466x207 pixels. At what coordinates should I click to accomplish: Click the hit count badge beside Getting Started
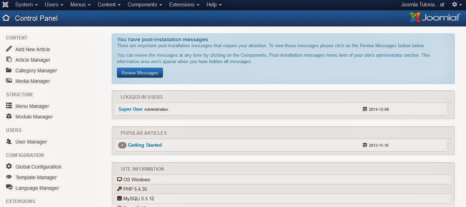tap(122, 145)
